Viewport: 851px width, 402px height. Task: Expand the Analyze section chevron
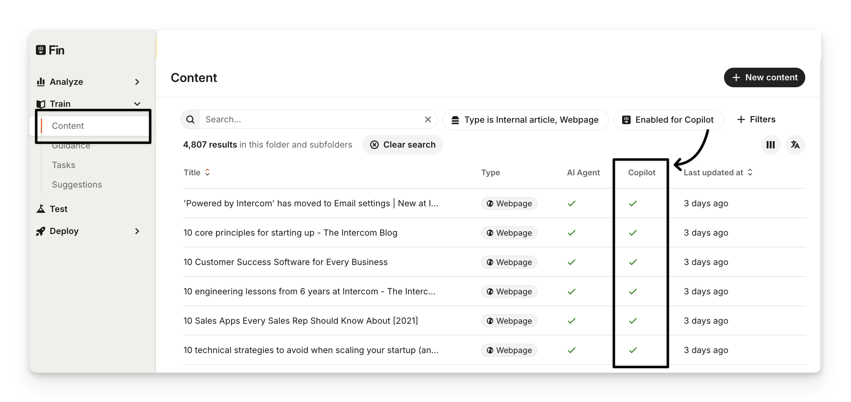pyautogui.click(x=137, y=82)
